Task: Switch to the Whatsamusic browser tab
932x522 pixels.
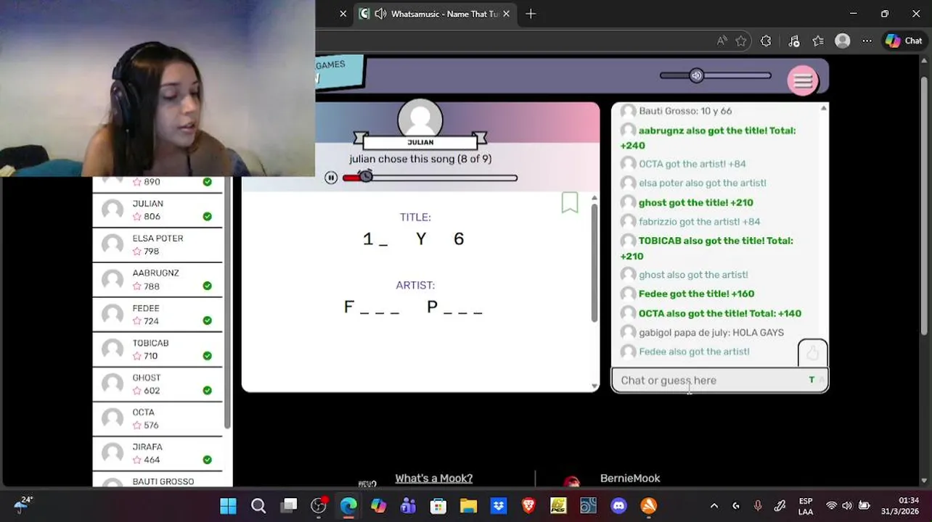Action: [x=436, y=14]
